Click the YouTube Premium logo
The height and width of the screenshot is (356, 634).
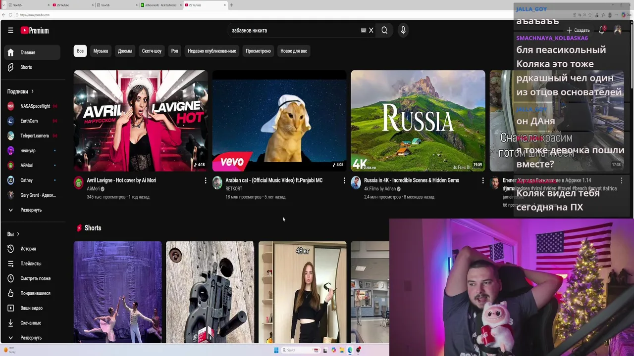pyautogui.click(x=35, y=30)
